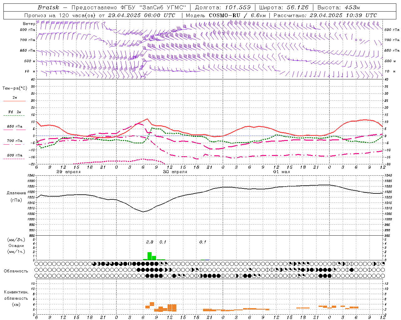401x320 pixels.
Task: Click the Рассчитано 29.04.2025 10:39 UTC timestamp
Action: [x=325, y=15]
